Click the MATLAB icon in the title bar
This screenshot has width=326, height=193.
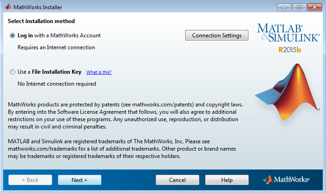[8, 7]
